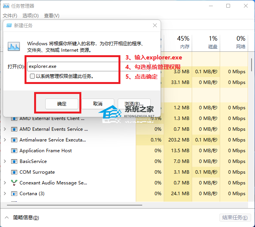Select the Application Frame Host row name
The width and height of the screenshot is (255, 227).
pyautogui.click(x=46, y=151)
